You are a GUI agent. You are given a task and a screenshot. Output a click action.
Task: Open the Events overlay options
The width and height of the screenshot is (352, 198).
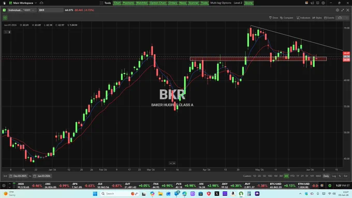pyautogui.click(x=329, y=18)
